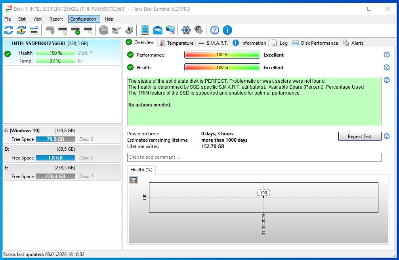
Task: Click the comment field to add comment
Action: [254, 157]
